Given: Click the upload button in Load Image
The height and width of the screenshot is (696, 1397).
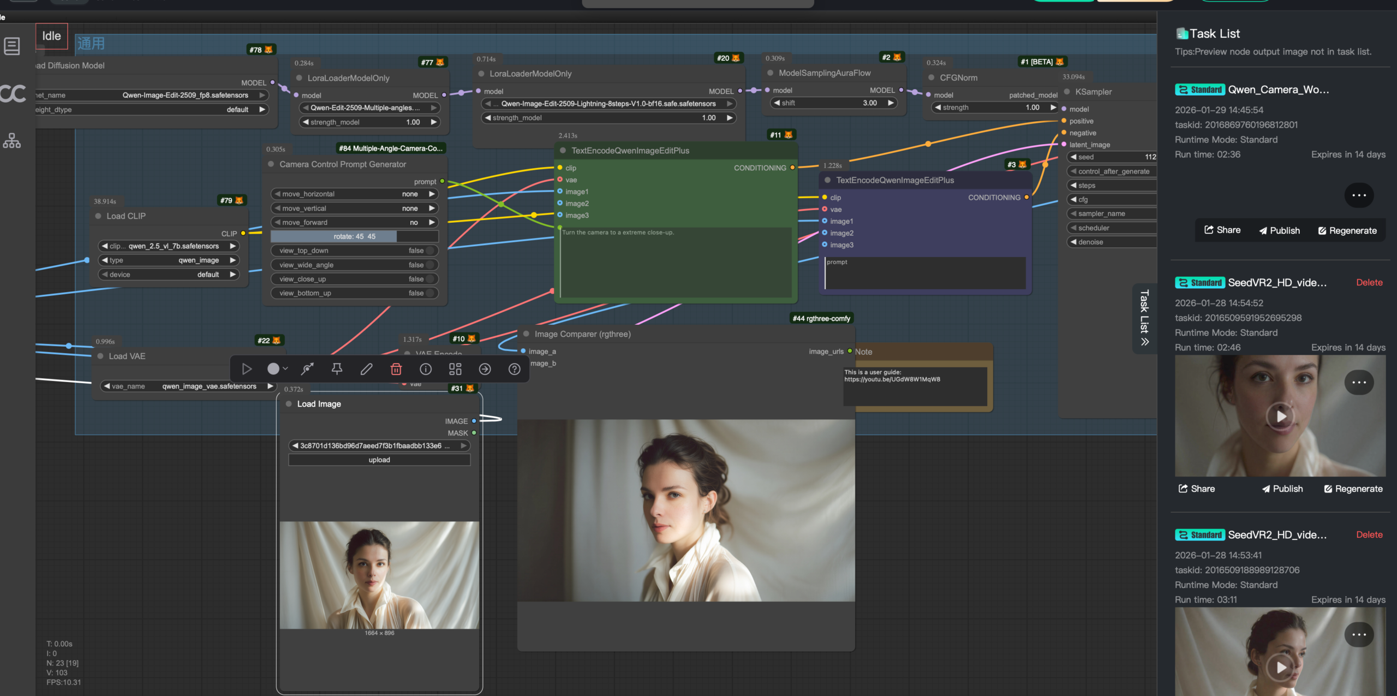Looking at the screenshot, I should (x=379, y=460).
